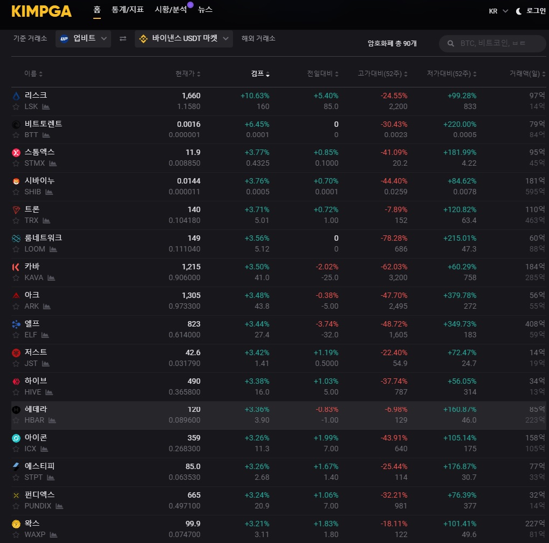Open the chart icon beside STMX
The width and height of the screenshot is (549, 543).
(53, 163)
